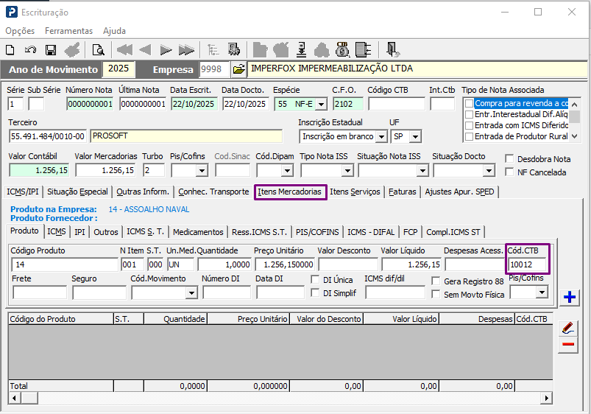
Task: Add item with the blue plus button
Action: point(568,298)
